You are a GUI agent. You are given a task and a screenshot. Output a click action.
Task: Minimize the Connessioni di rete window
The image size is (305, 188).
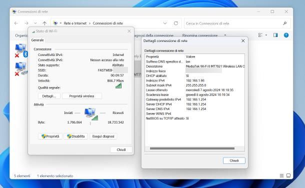(258, 11)
